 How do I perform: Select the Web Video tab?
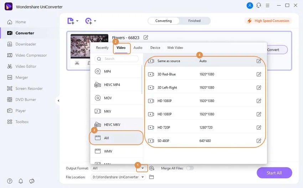coord(175,47)
